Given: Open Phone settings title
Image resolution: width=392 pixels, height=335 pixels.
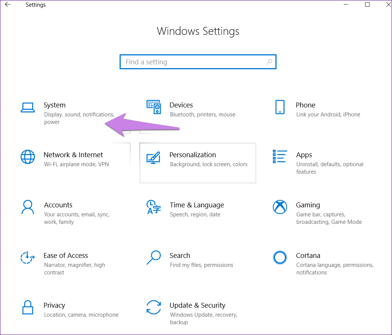Looking at the screenshot, I should (306, 105).
